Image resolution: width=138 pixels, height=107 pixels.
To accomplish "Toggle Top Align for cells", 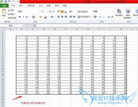I will tap(59, 12).
